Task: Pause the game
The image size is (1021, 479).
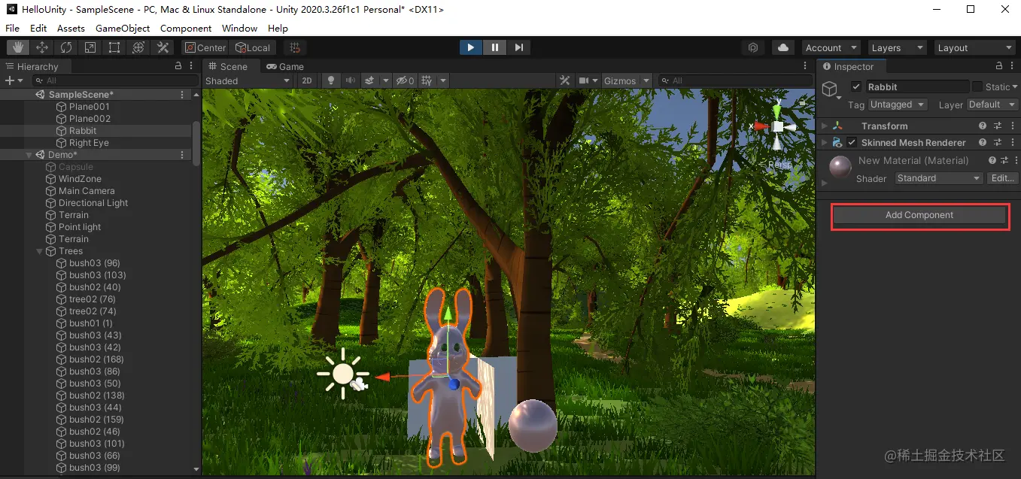Action: pos(494,47)
